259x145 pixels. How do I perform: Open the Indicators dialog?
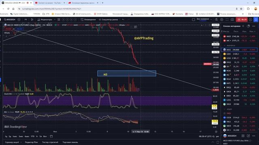[x=45, y=20]
